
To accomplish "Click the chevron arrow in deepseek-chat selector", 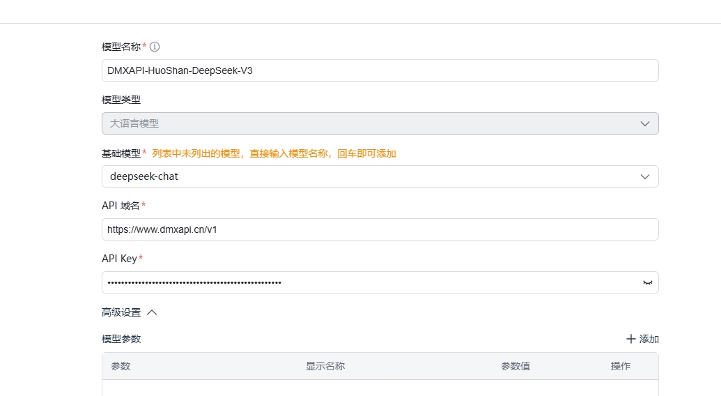I will [x=645, y=176].
